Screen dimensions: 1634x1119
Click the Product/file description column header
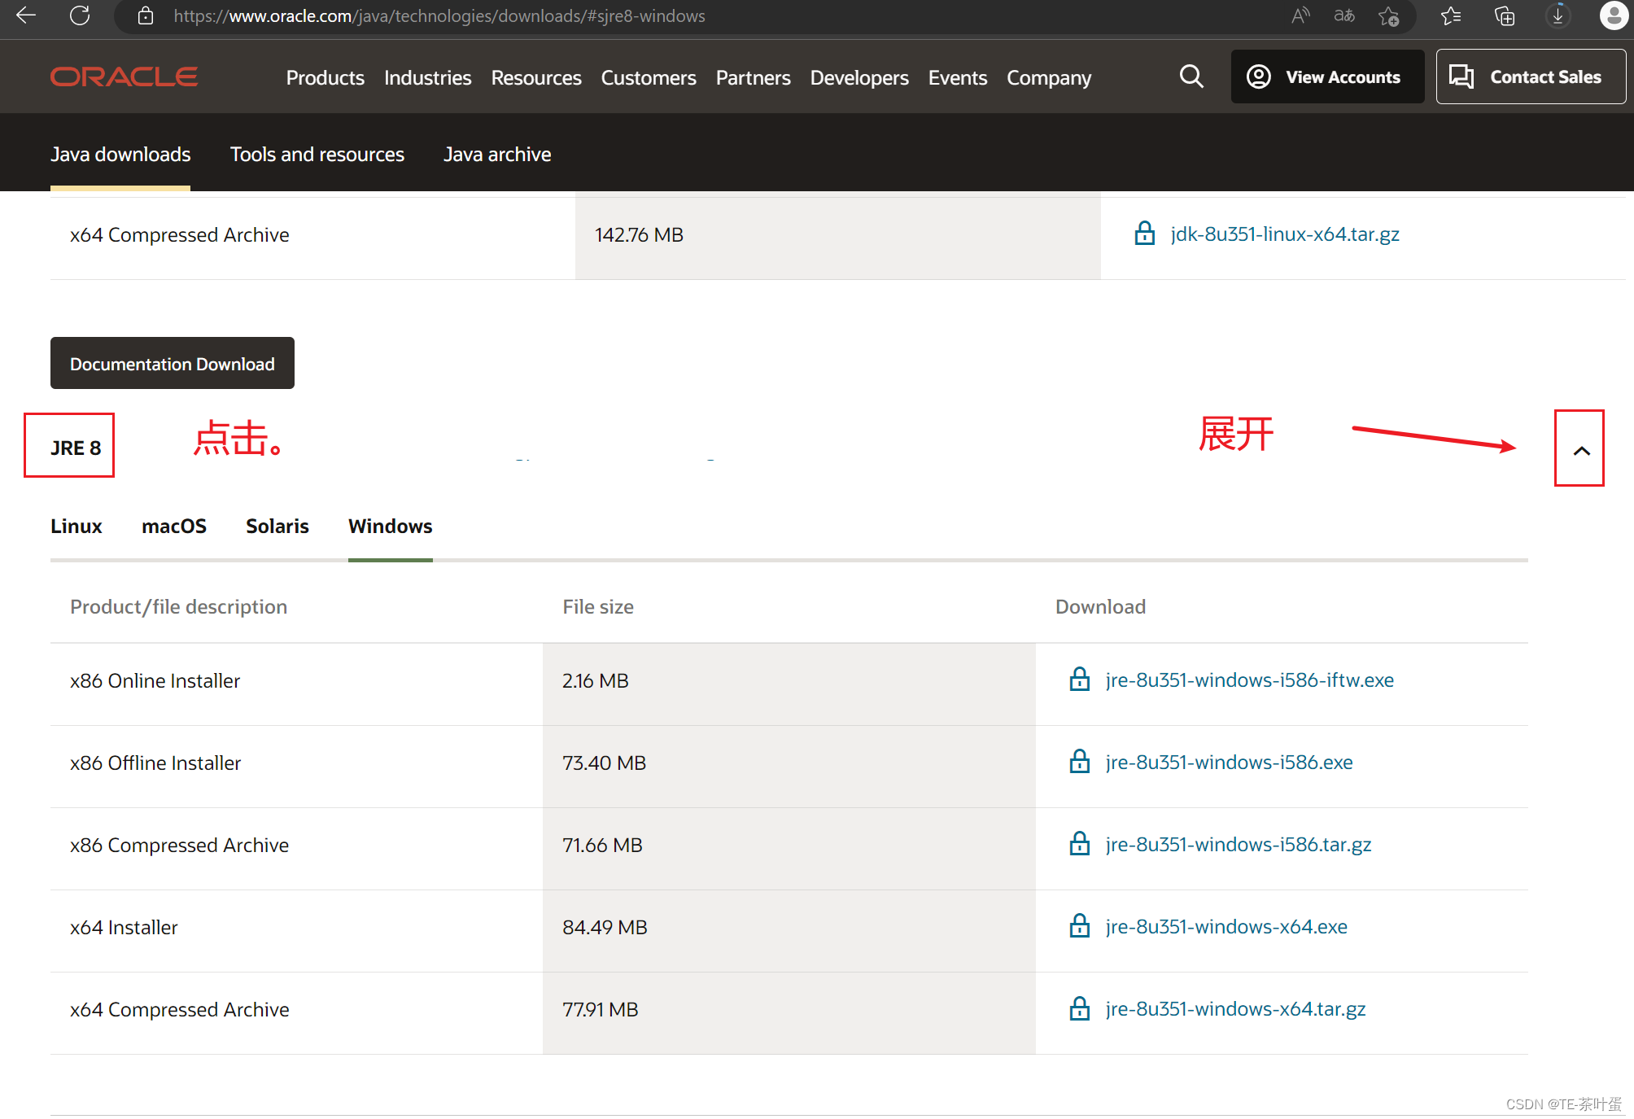pyautogui.click(x=178, y=606)
